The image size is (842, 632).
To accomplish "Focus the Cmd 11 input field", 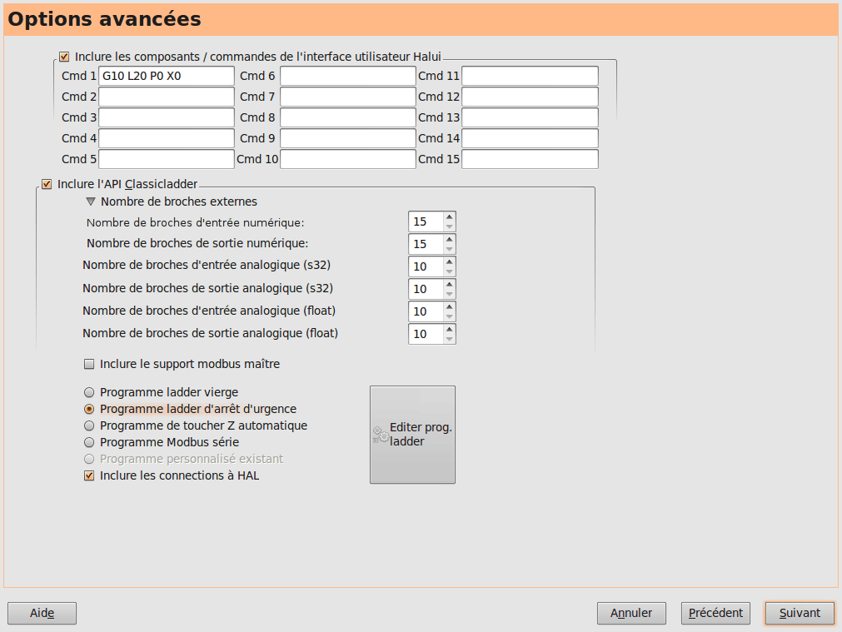I will tap(530, 77).
